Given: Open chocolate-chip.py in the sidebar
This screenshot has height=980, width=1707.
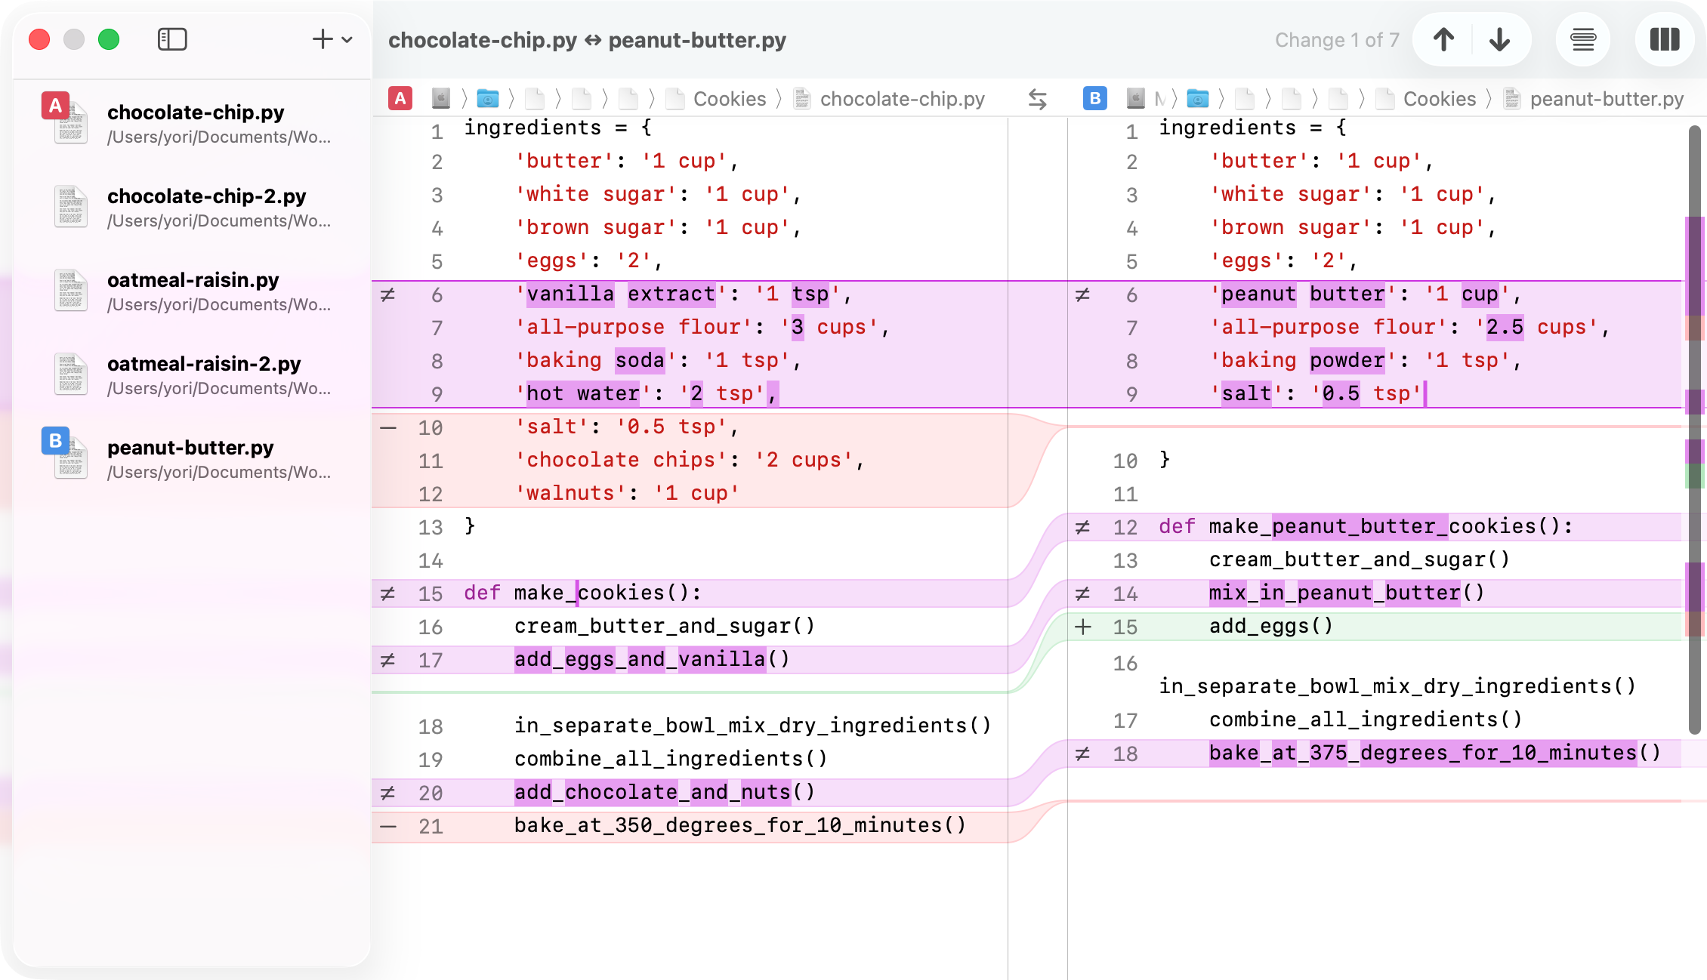Looking at the screenshot, I should [x=192, y=124].
